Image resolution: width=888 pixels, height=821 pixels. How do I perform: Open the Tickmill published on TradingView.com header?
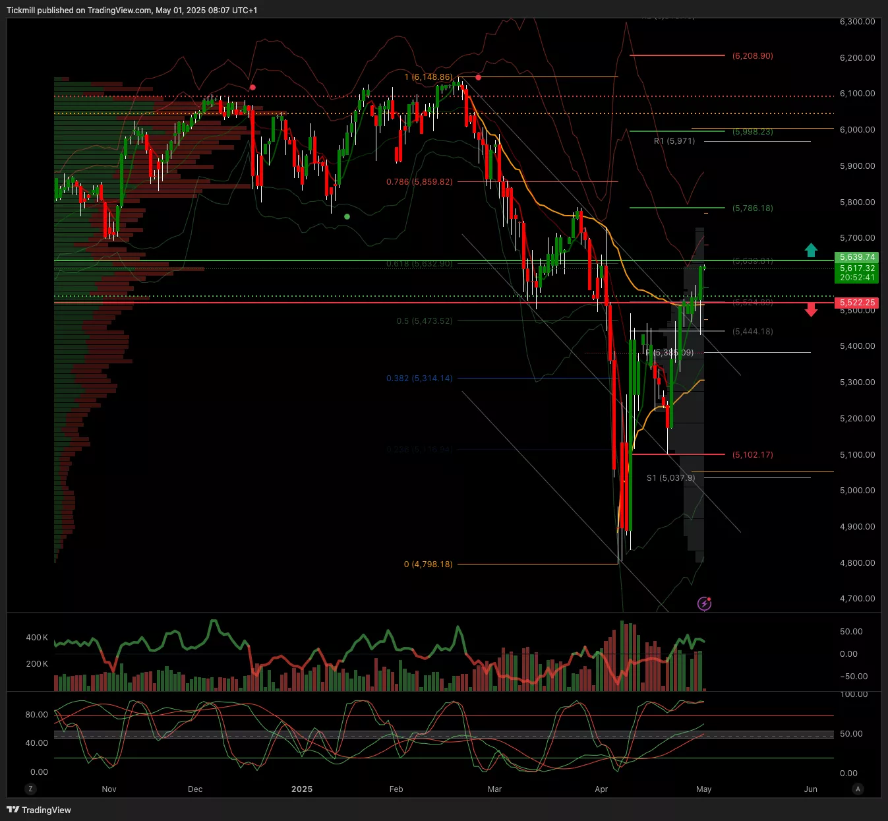coord(132,10)
